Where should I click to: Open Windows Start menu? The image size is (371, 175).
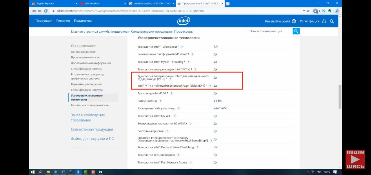coord(33,172)
